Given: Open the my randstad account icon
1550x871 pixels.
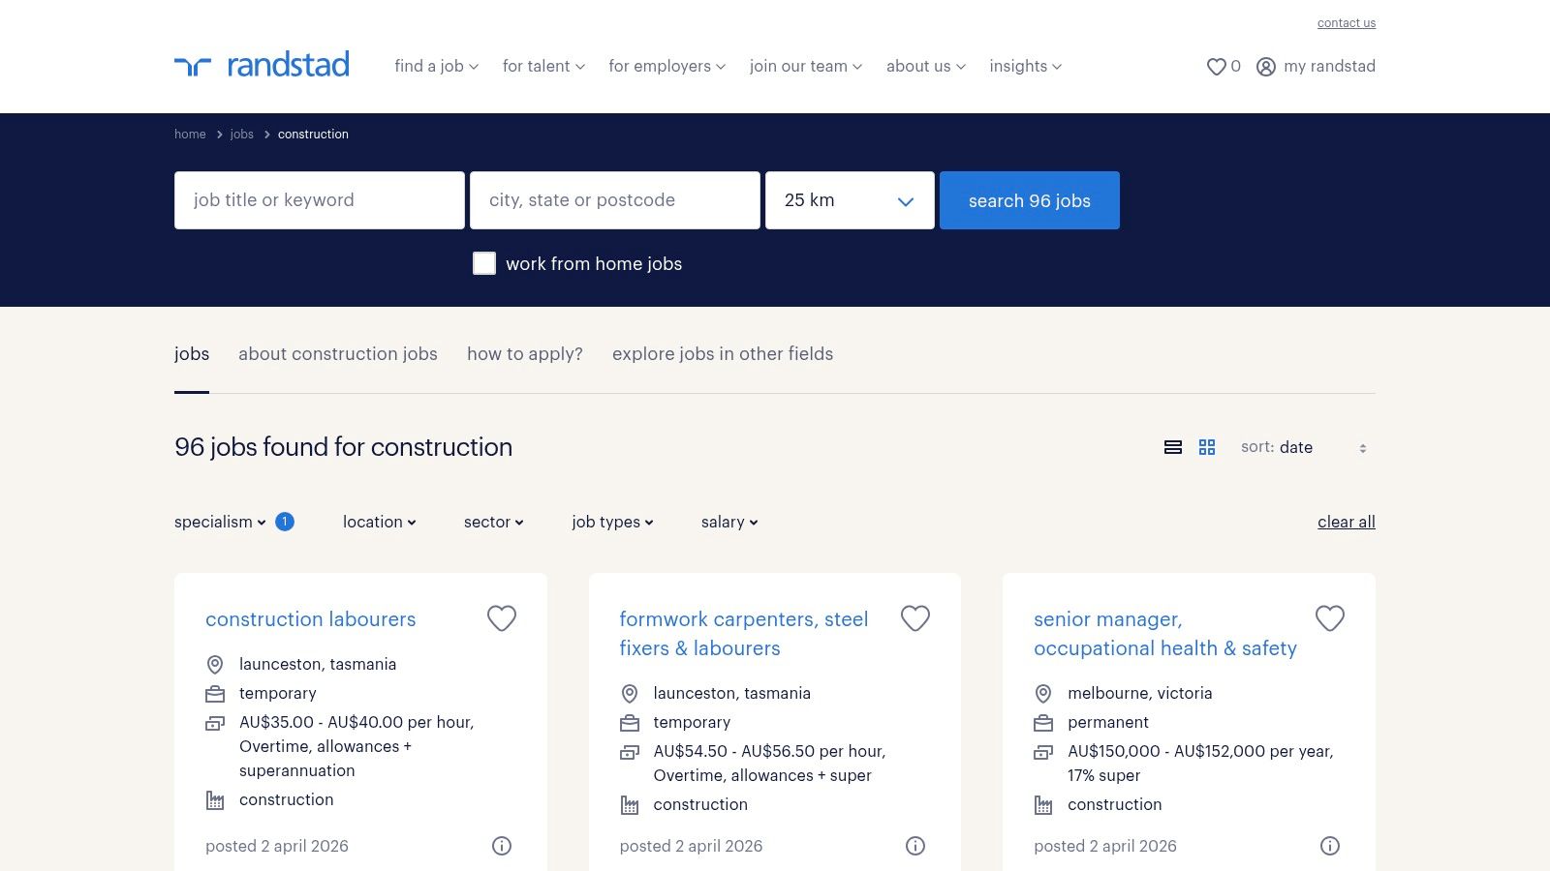Looking at the screenshot, I should [x=1265, y=66].
